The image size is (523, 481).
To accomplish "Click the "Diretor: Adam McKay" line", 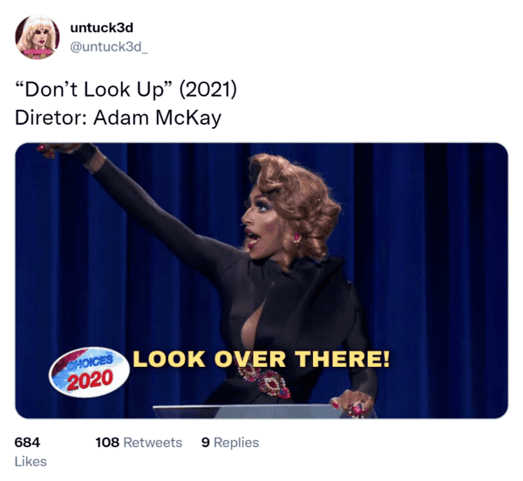I will (x=118, y=118).
